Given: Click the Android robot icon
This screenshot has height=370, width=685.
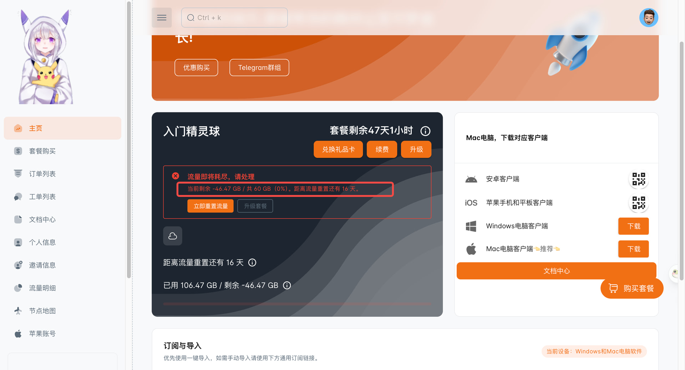Looking at the screenshot, I should tap(471, 179).
